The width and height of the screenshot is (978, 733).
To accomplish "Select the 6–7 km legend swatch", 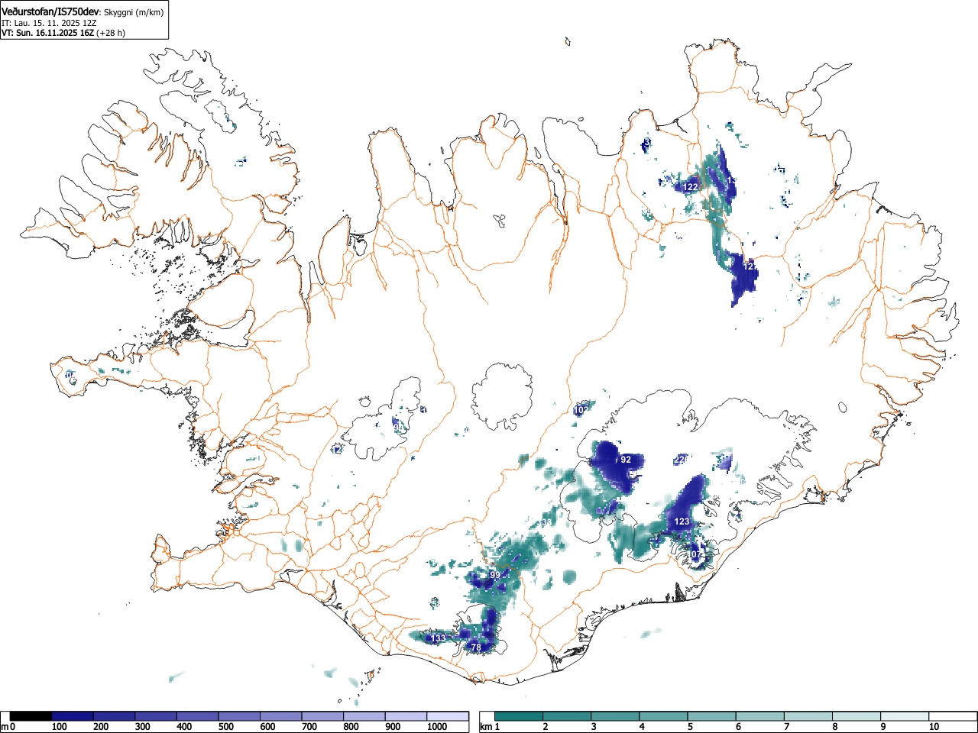I will coord(759,716).
